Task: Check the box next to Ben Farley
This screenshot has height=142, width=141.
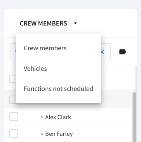Action: pyautogui.click(x=14, y=133)
